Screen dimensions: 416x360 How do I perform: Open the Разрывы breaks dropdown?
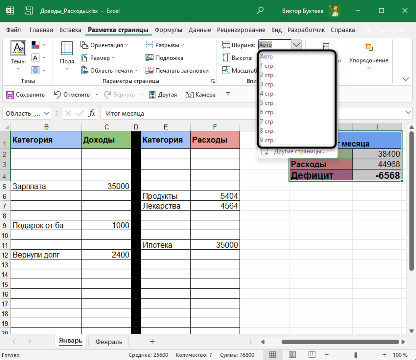(x=166, y=45)
